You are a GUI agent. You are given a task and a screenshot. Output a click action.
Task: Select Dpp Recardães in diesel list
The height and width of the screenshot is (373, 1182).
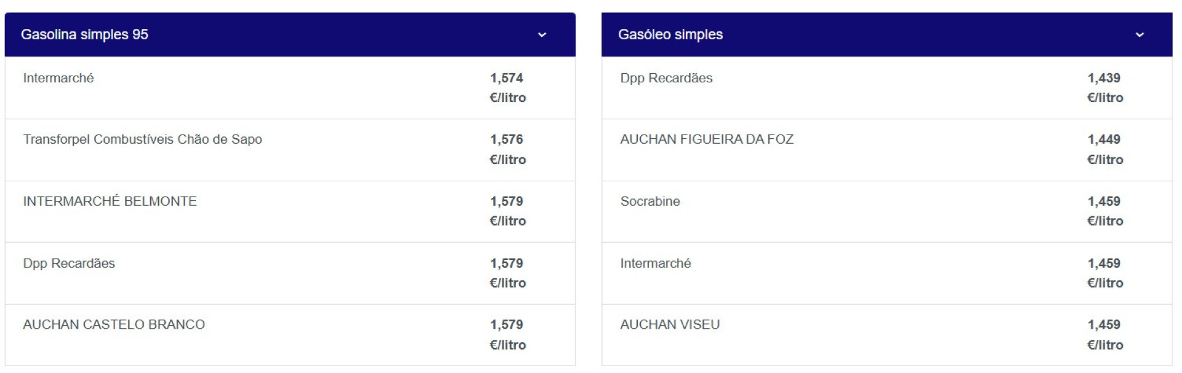[x=666, y=78]
